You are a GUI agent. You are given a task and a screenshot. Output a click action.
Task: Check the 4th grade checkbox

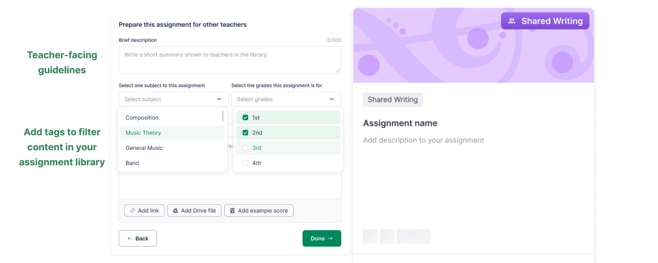point(245,163)
